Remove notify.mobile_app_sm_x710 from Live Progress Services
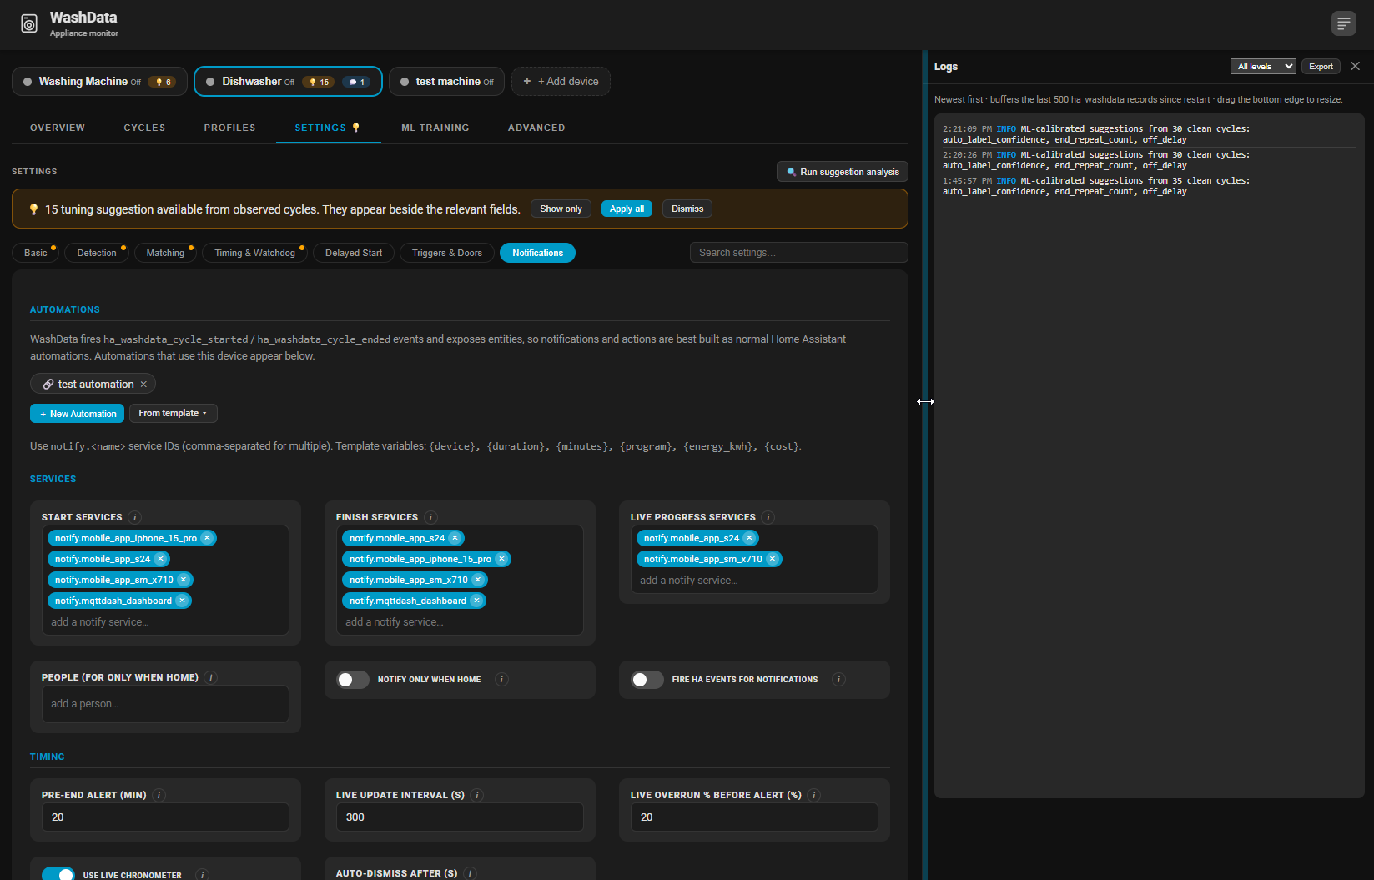Image resolution: width=1374 pixels, height=880 pixels. coord(773,559)
